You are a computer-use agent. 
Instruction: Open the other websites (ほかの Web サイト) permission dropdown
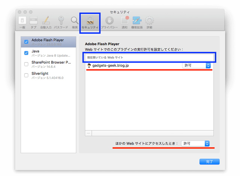pyautogui.click(x=195, y=143)
